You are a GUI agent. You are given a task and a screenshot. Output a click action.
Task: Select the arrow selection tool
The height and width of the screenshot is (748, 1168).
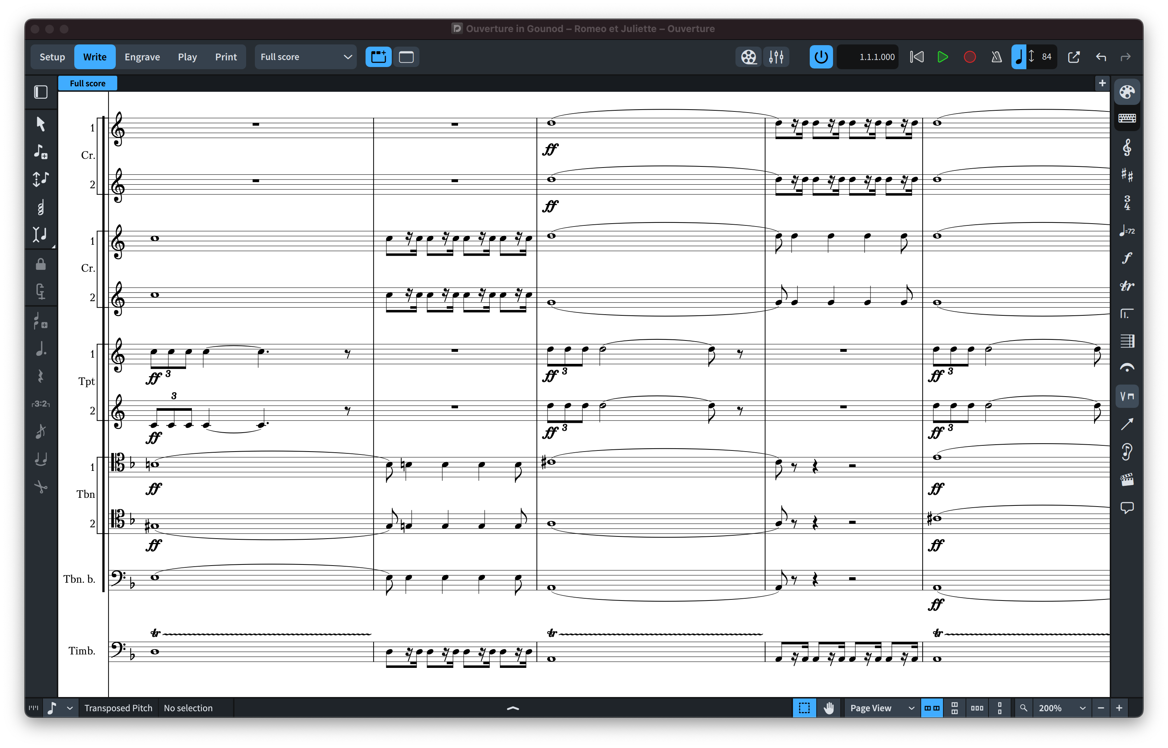coord(41,124)
